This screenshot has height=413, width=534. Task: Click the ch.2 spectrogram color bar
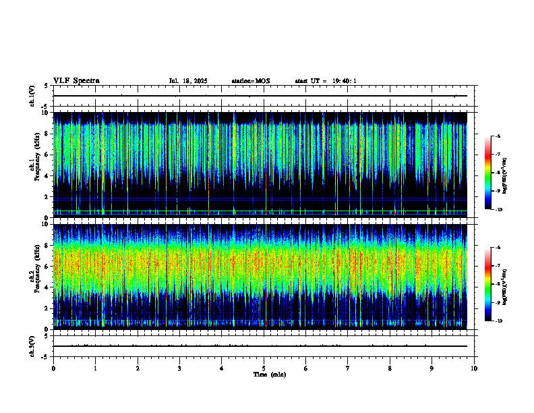point(487,284)
